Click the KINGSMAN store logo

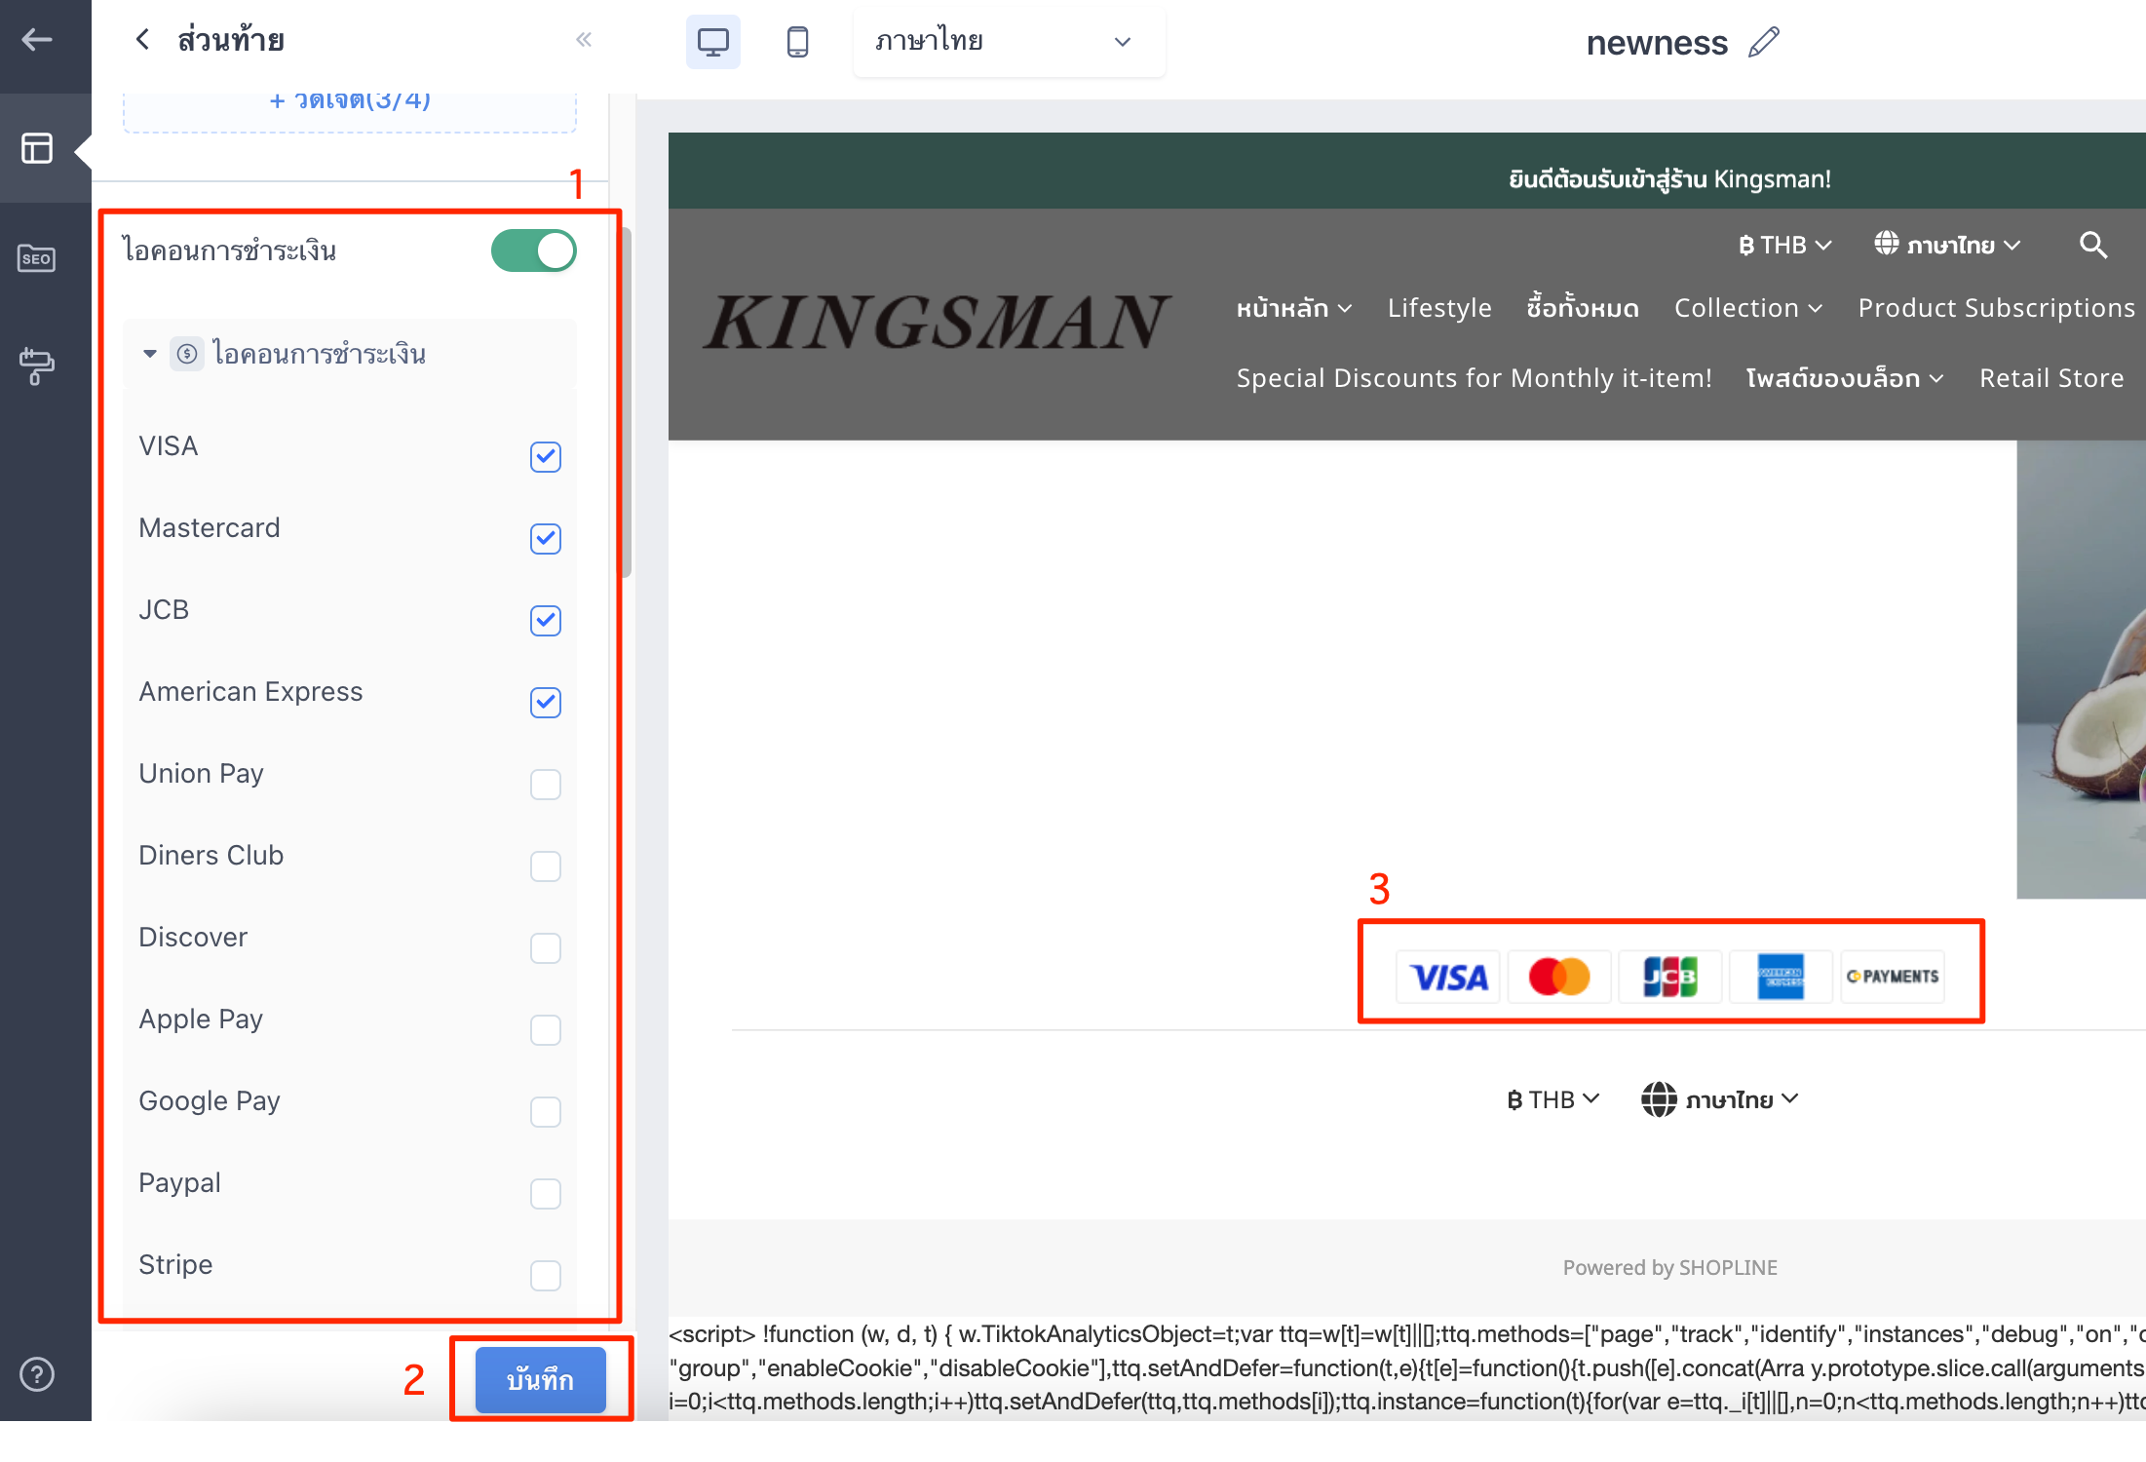[x=937, y=323]
